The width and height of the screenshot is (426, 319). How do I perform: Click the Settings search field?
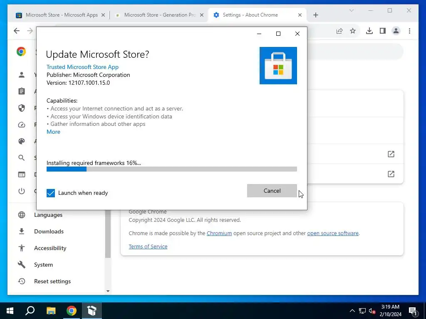coord(354,52)
